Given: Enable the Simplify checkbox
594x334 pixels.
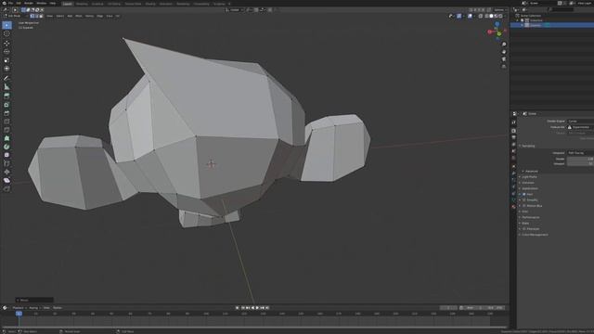Looking at the screenshot, I should (524, 200).
